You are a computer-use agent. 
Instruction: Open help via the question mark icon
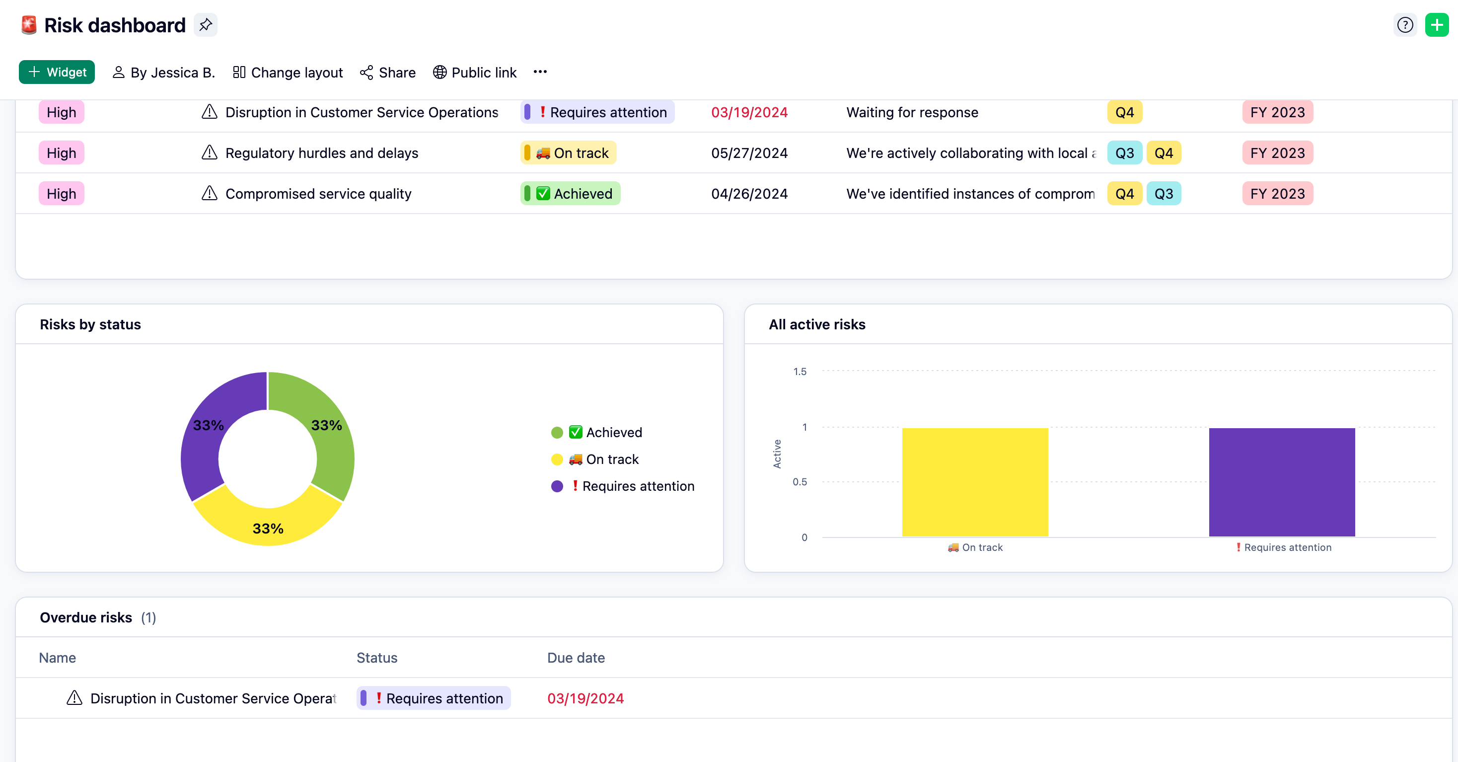pos(1405,25)
